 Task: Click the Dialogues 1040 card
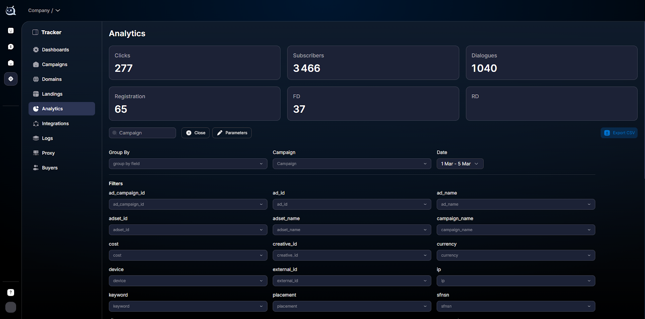point(551,63)
